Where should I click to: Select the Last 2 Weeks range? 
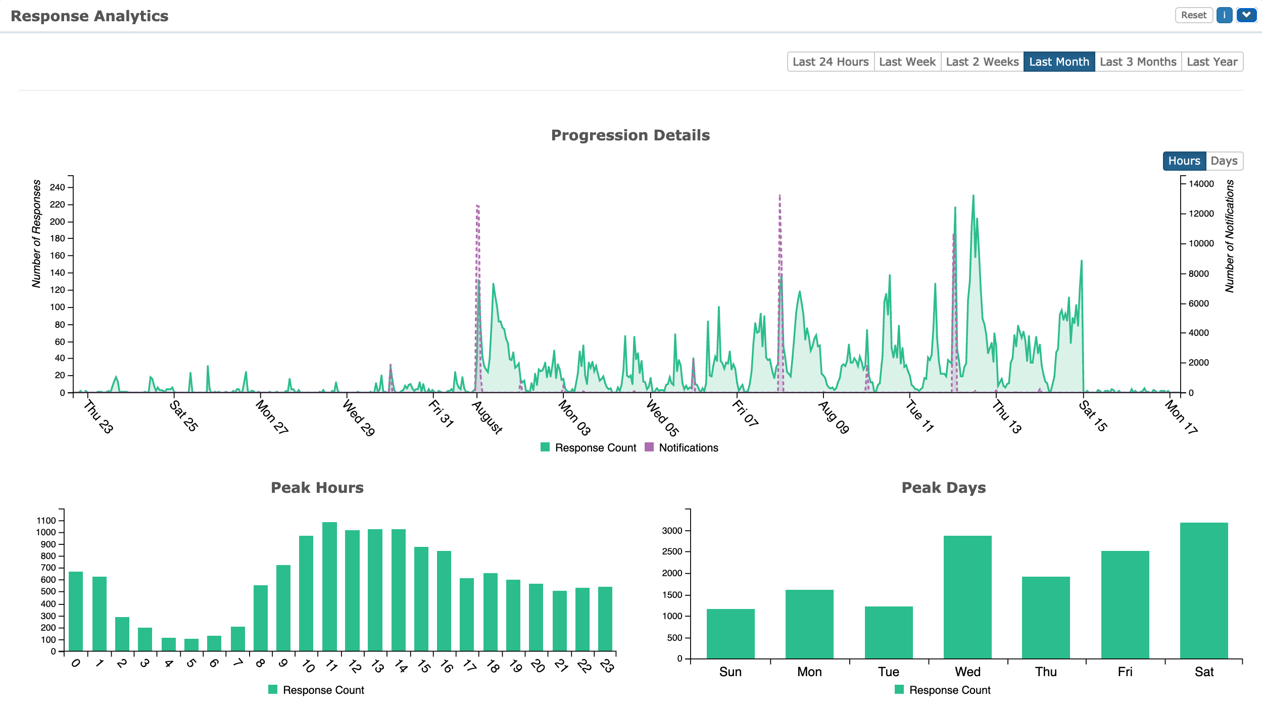tap(982, 62)
